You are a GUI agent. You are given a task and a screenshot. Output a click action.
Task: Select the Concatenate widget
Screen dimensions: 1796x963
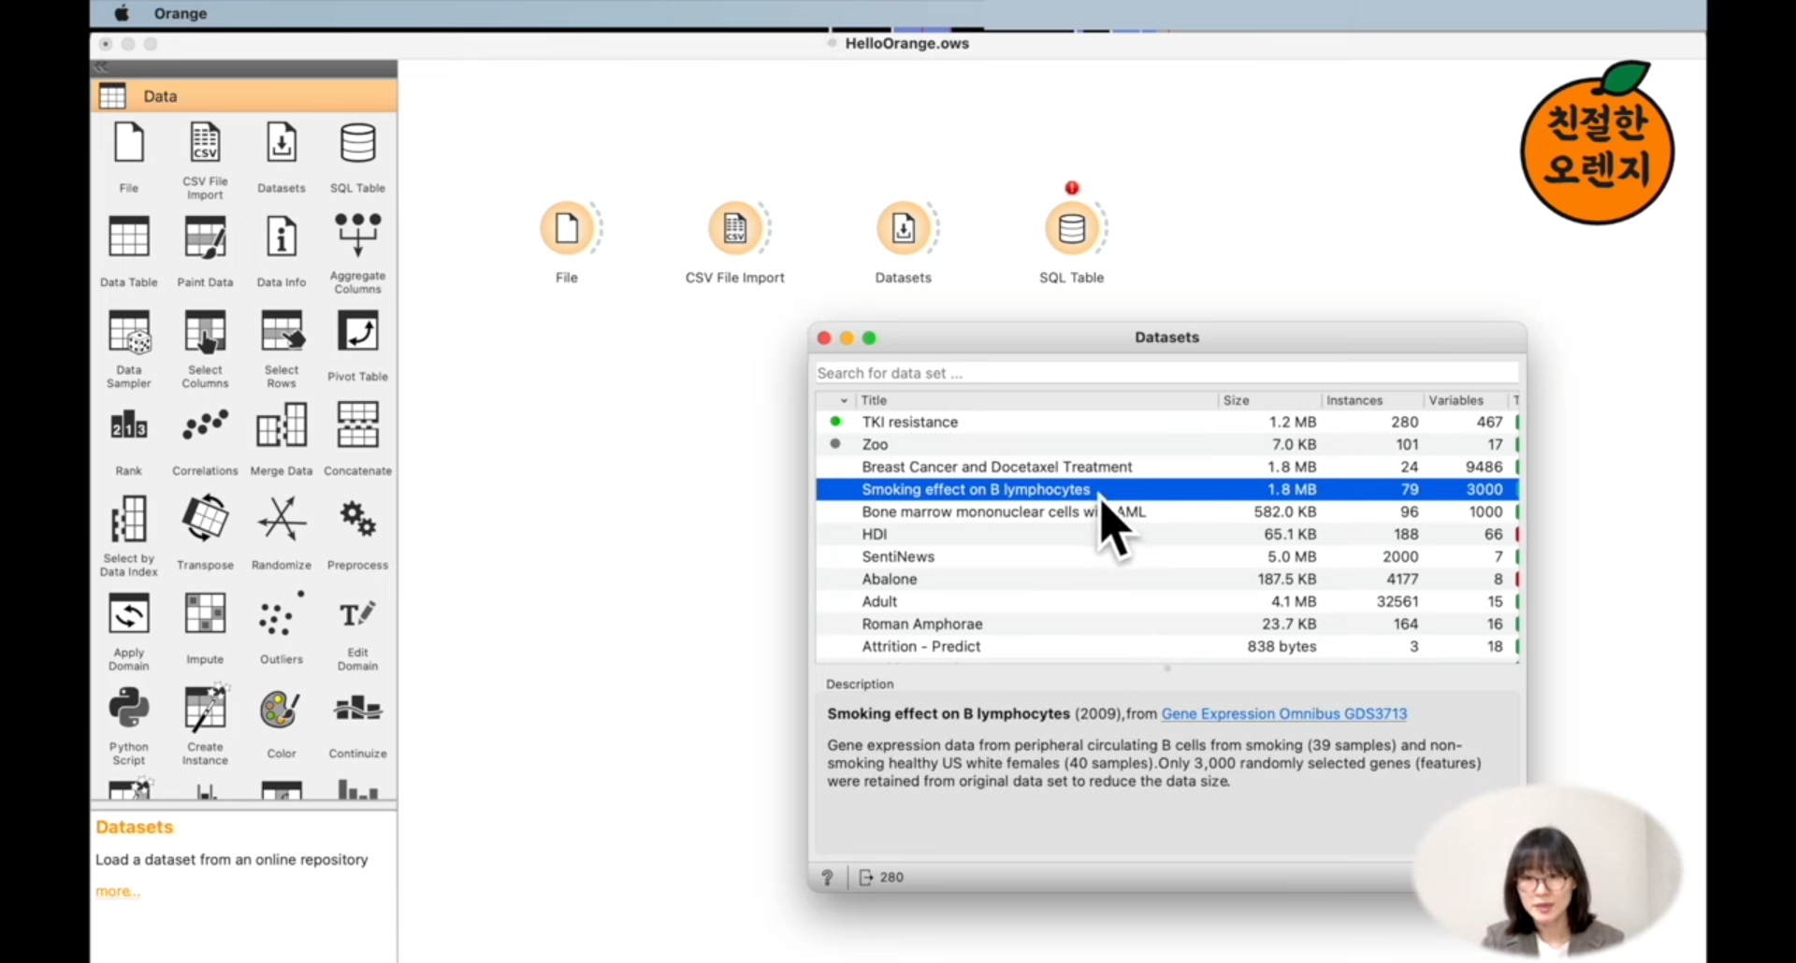[357, 440]
